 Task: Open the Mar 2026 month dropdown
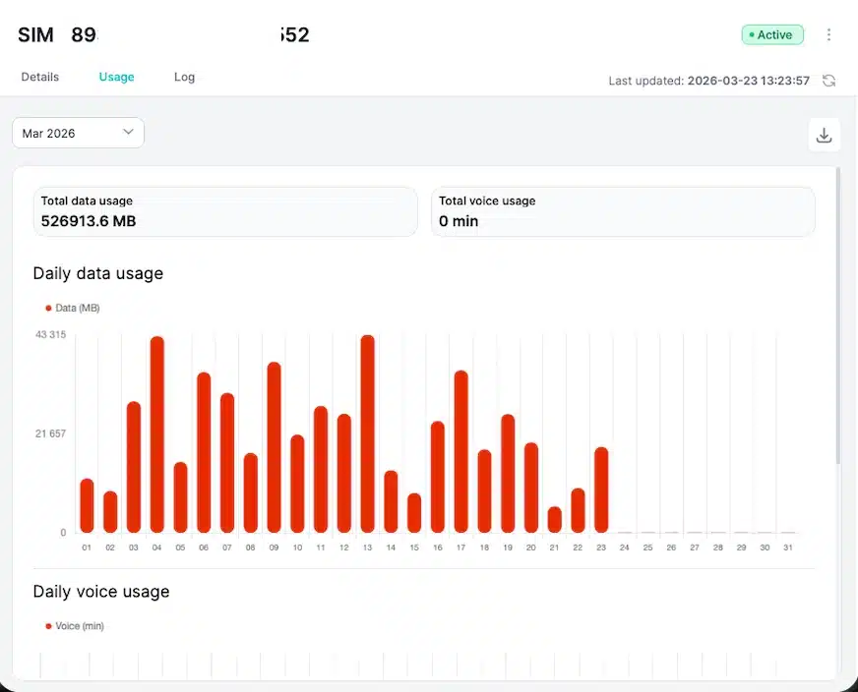click(78, 133)
